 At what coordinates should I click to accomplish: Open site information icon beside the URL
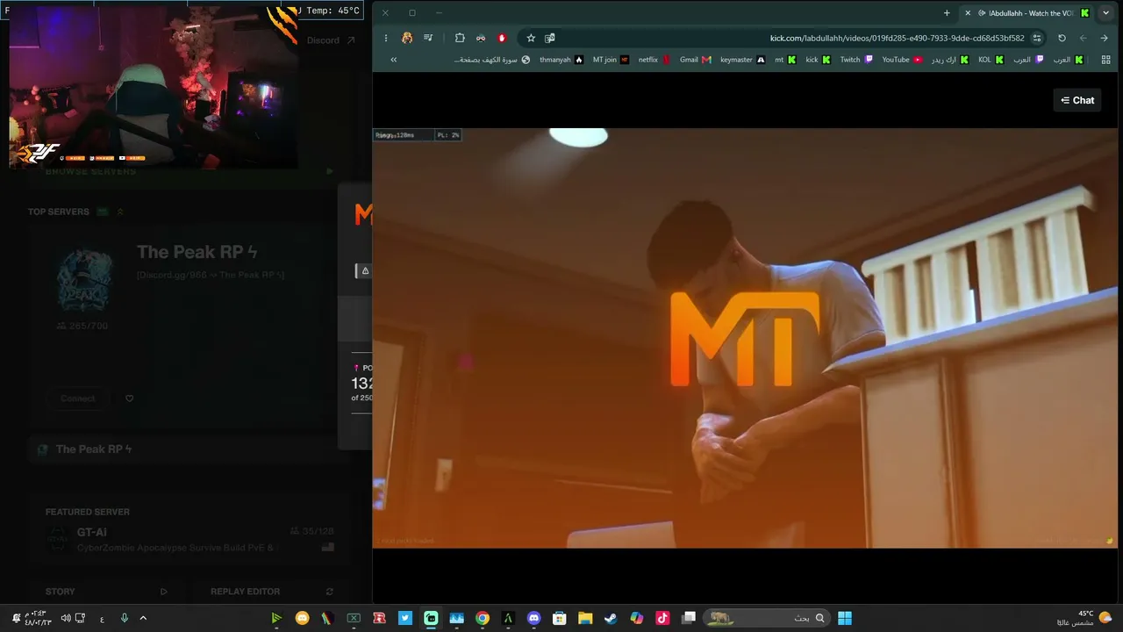point(1037,39)
